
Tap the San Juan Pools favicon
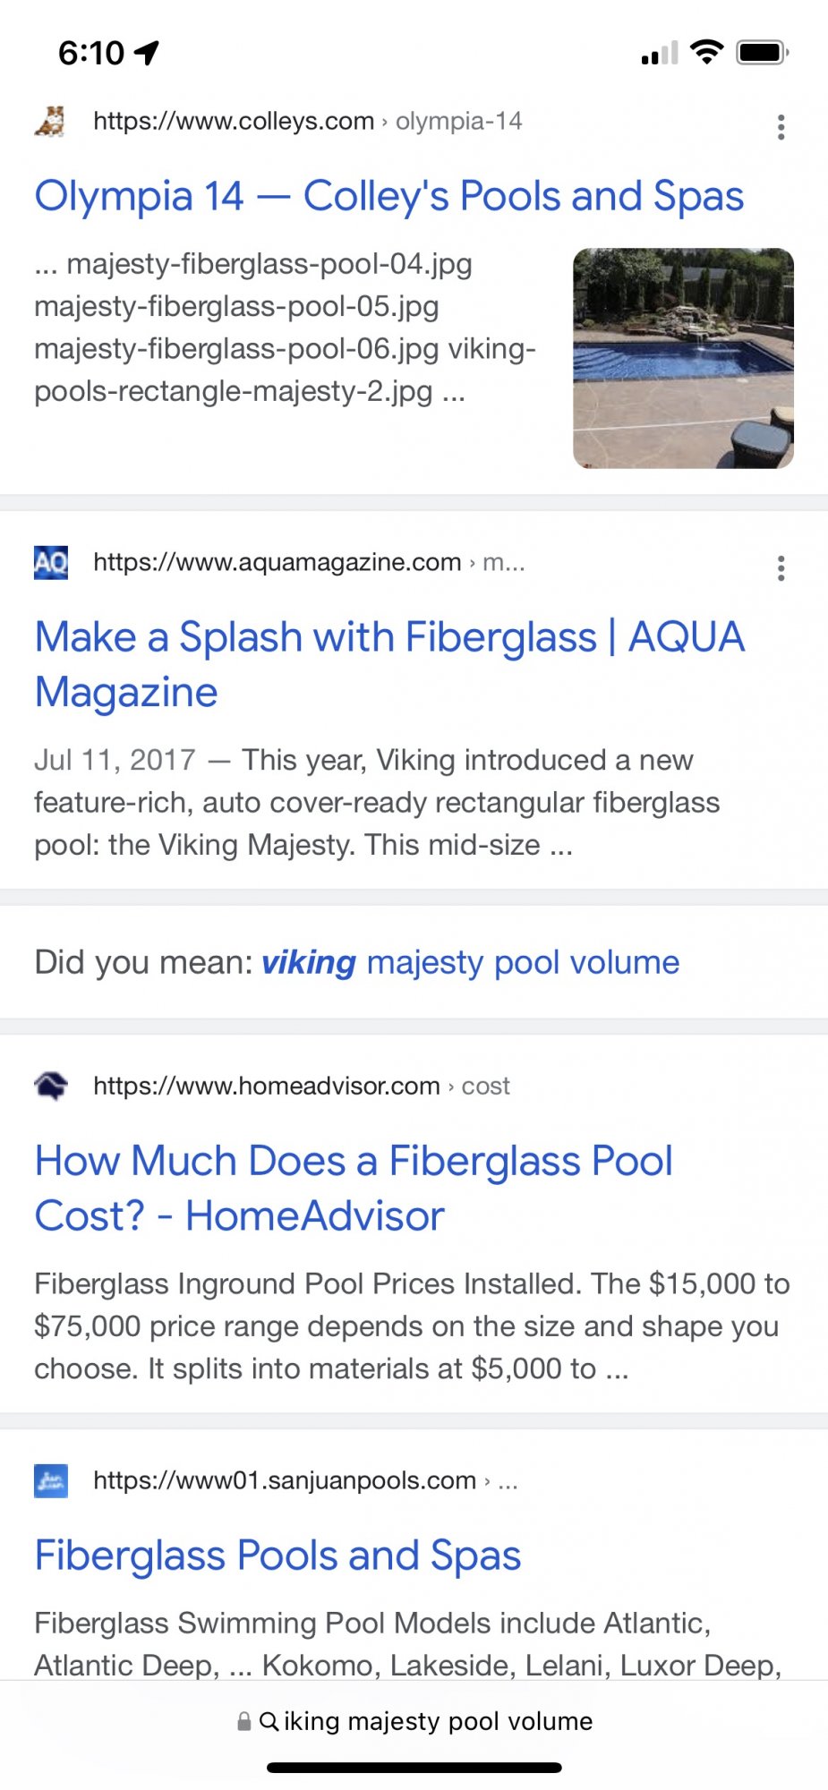(x=51, y=1480)
